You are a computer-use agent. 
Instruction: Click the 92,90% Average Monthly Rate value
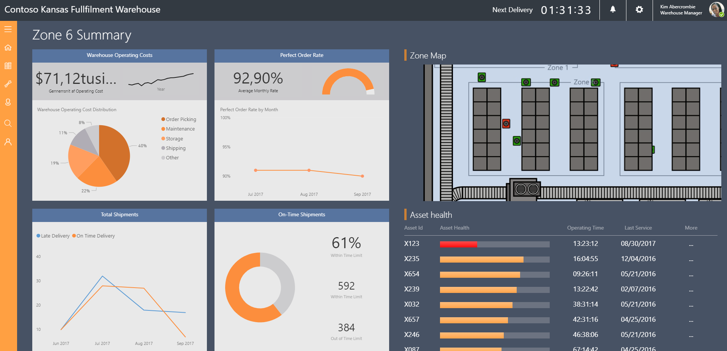[x=258, y=79]
